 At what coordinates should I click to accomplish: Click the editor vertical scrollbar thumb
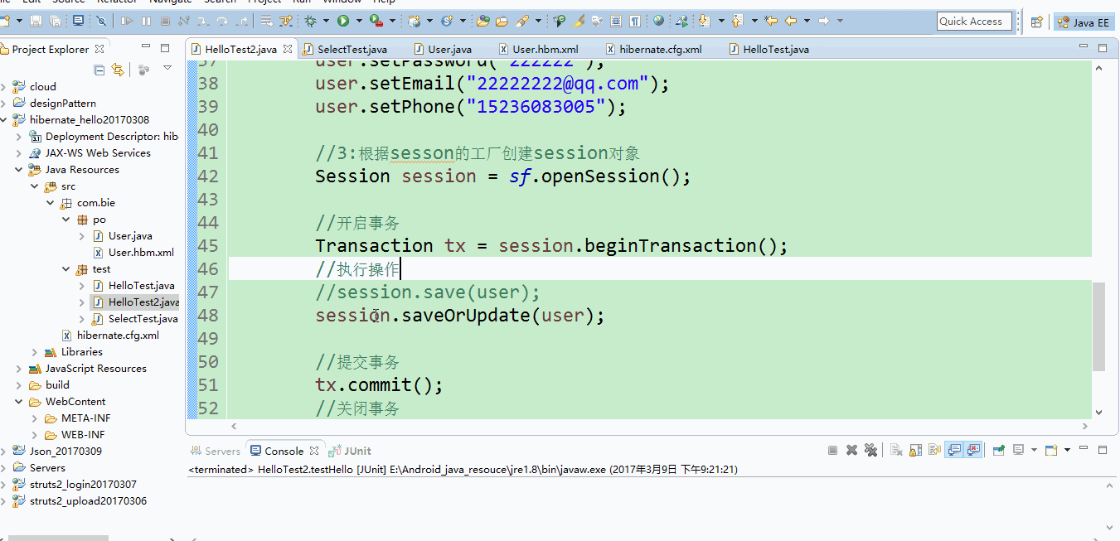[x=1098, y=326]
